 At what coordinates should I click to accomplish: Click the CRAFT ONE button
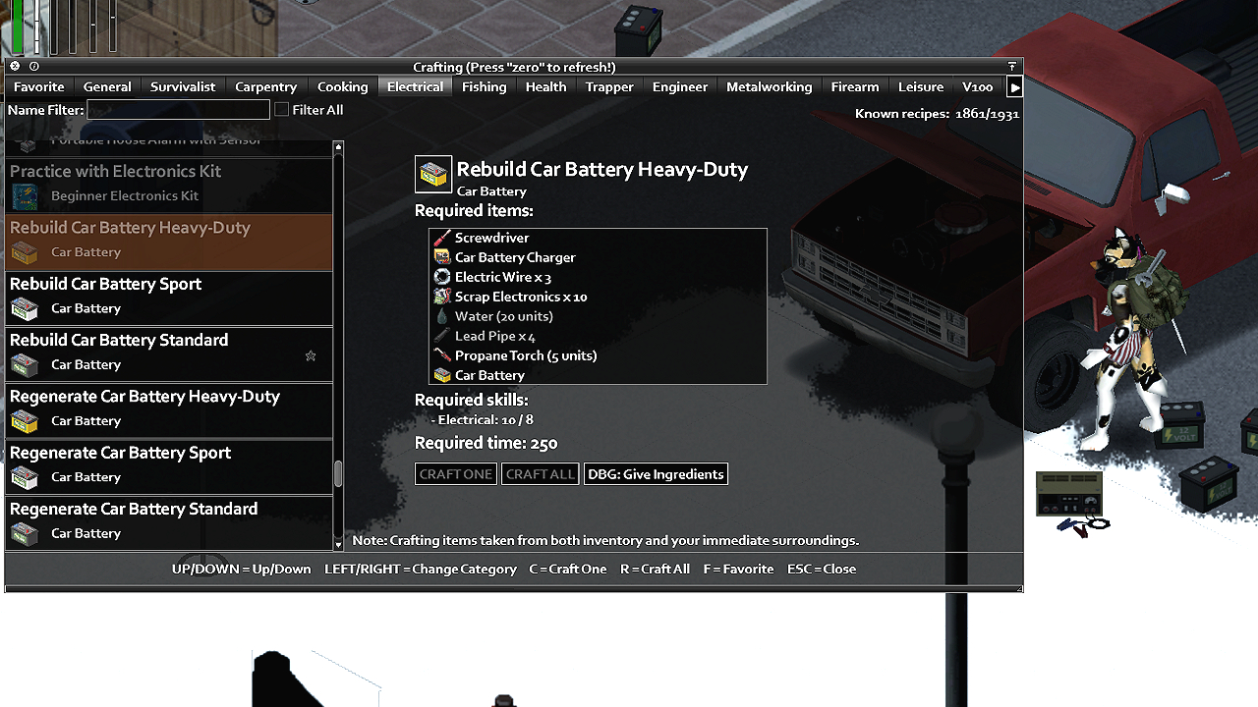(456, 474)
